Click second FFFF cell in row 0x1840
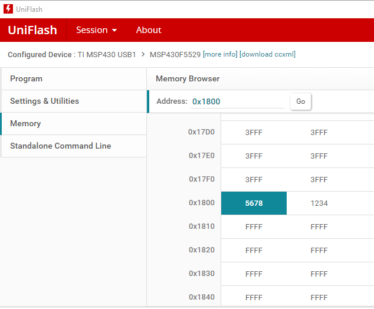This screenshot has height=309, width=374. pos(319,297)
